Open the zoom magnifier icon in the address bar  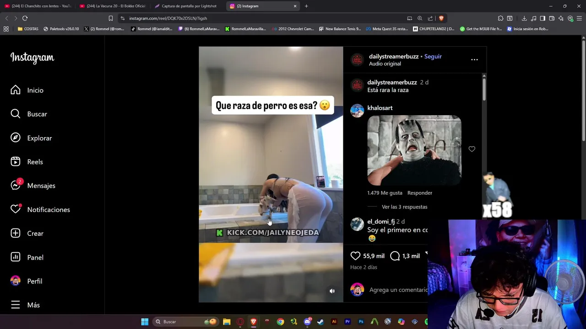click(x=420, y=18)
